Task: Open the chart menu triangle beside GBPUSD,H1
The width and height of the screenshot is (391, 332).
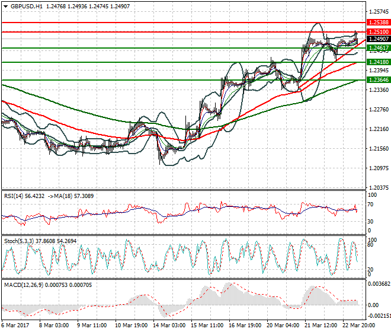Action: [x=6, y=7]
